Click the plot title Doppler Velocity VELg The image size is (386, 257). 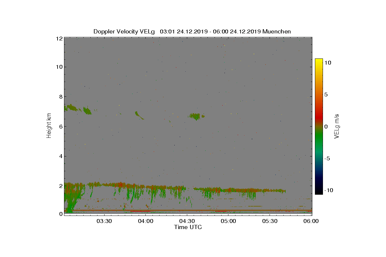124,31
